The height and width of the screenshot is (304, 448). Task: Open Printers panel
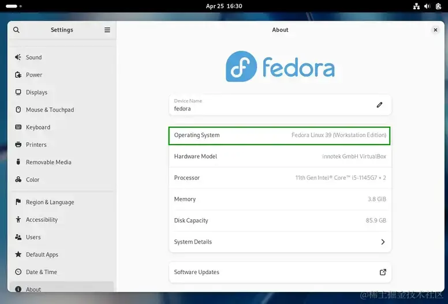pos(62,145)
